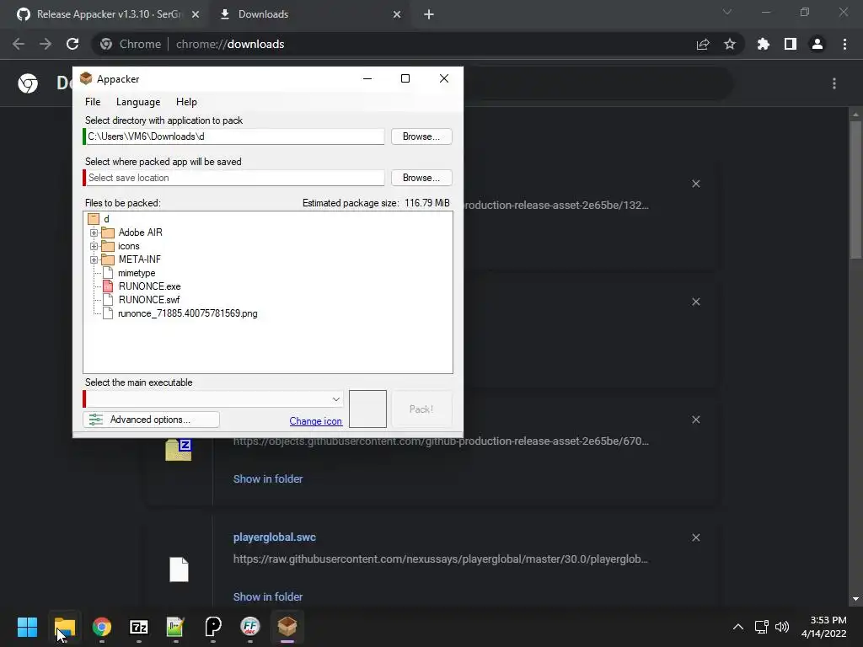
Task: Open Chrome from taskbar
Action: pyautogui.click(x=102, y=627)
